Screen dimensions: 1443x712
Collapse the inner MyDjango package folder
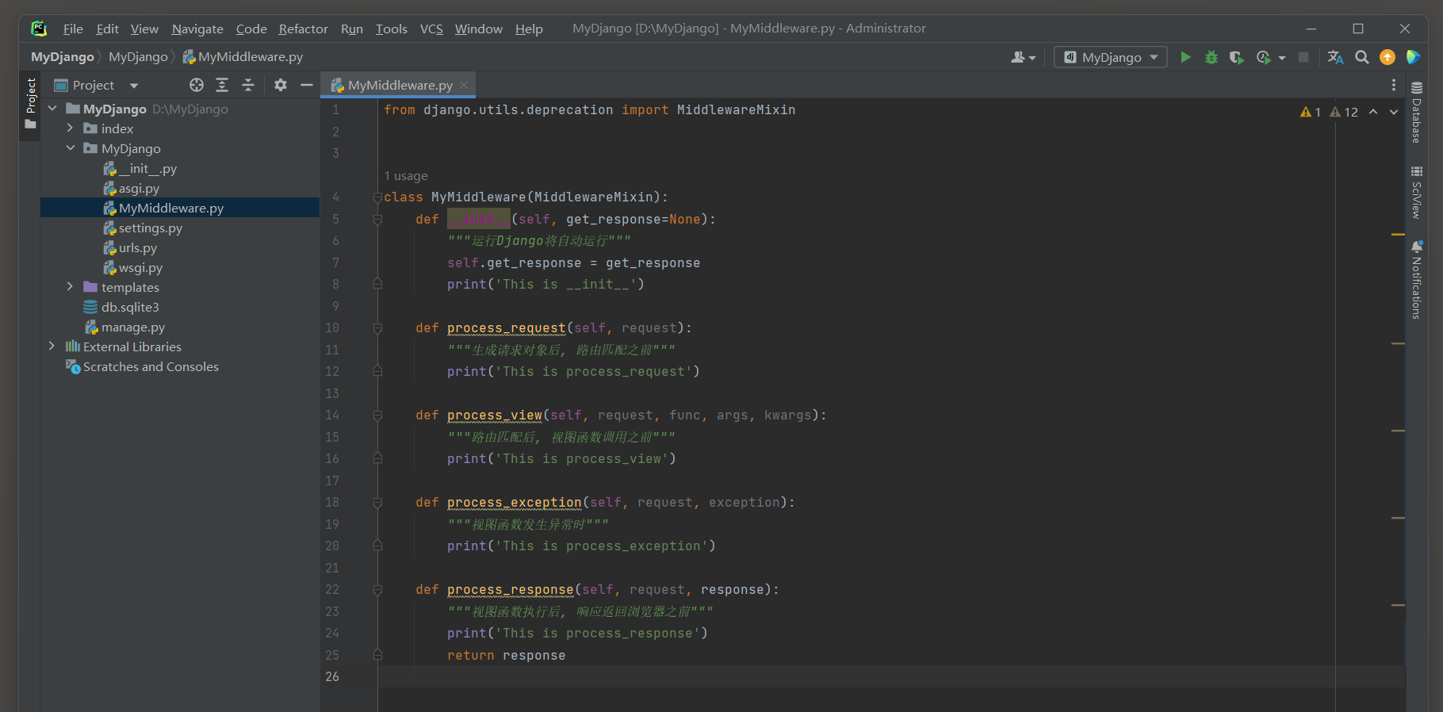(70, 148)
